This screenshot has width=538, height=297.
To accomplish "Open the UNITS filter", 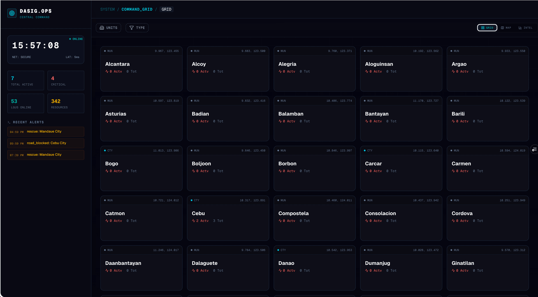I will [108, 28].
